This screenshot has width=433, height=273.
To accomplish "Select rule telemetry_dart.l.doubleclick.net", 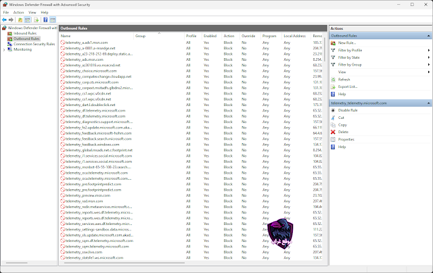I will tap(90, 105).
